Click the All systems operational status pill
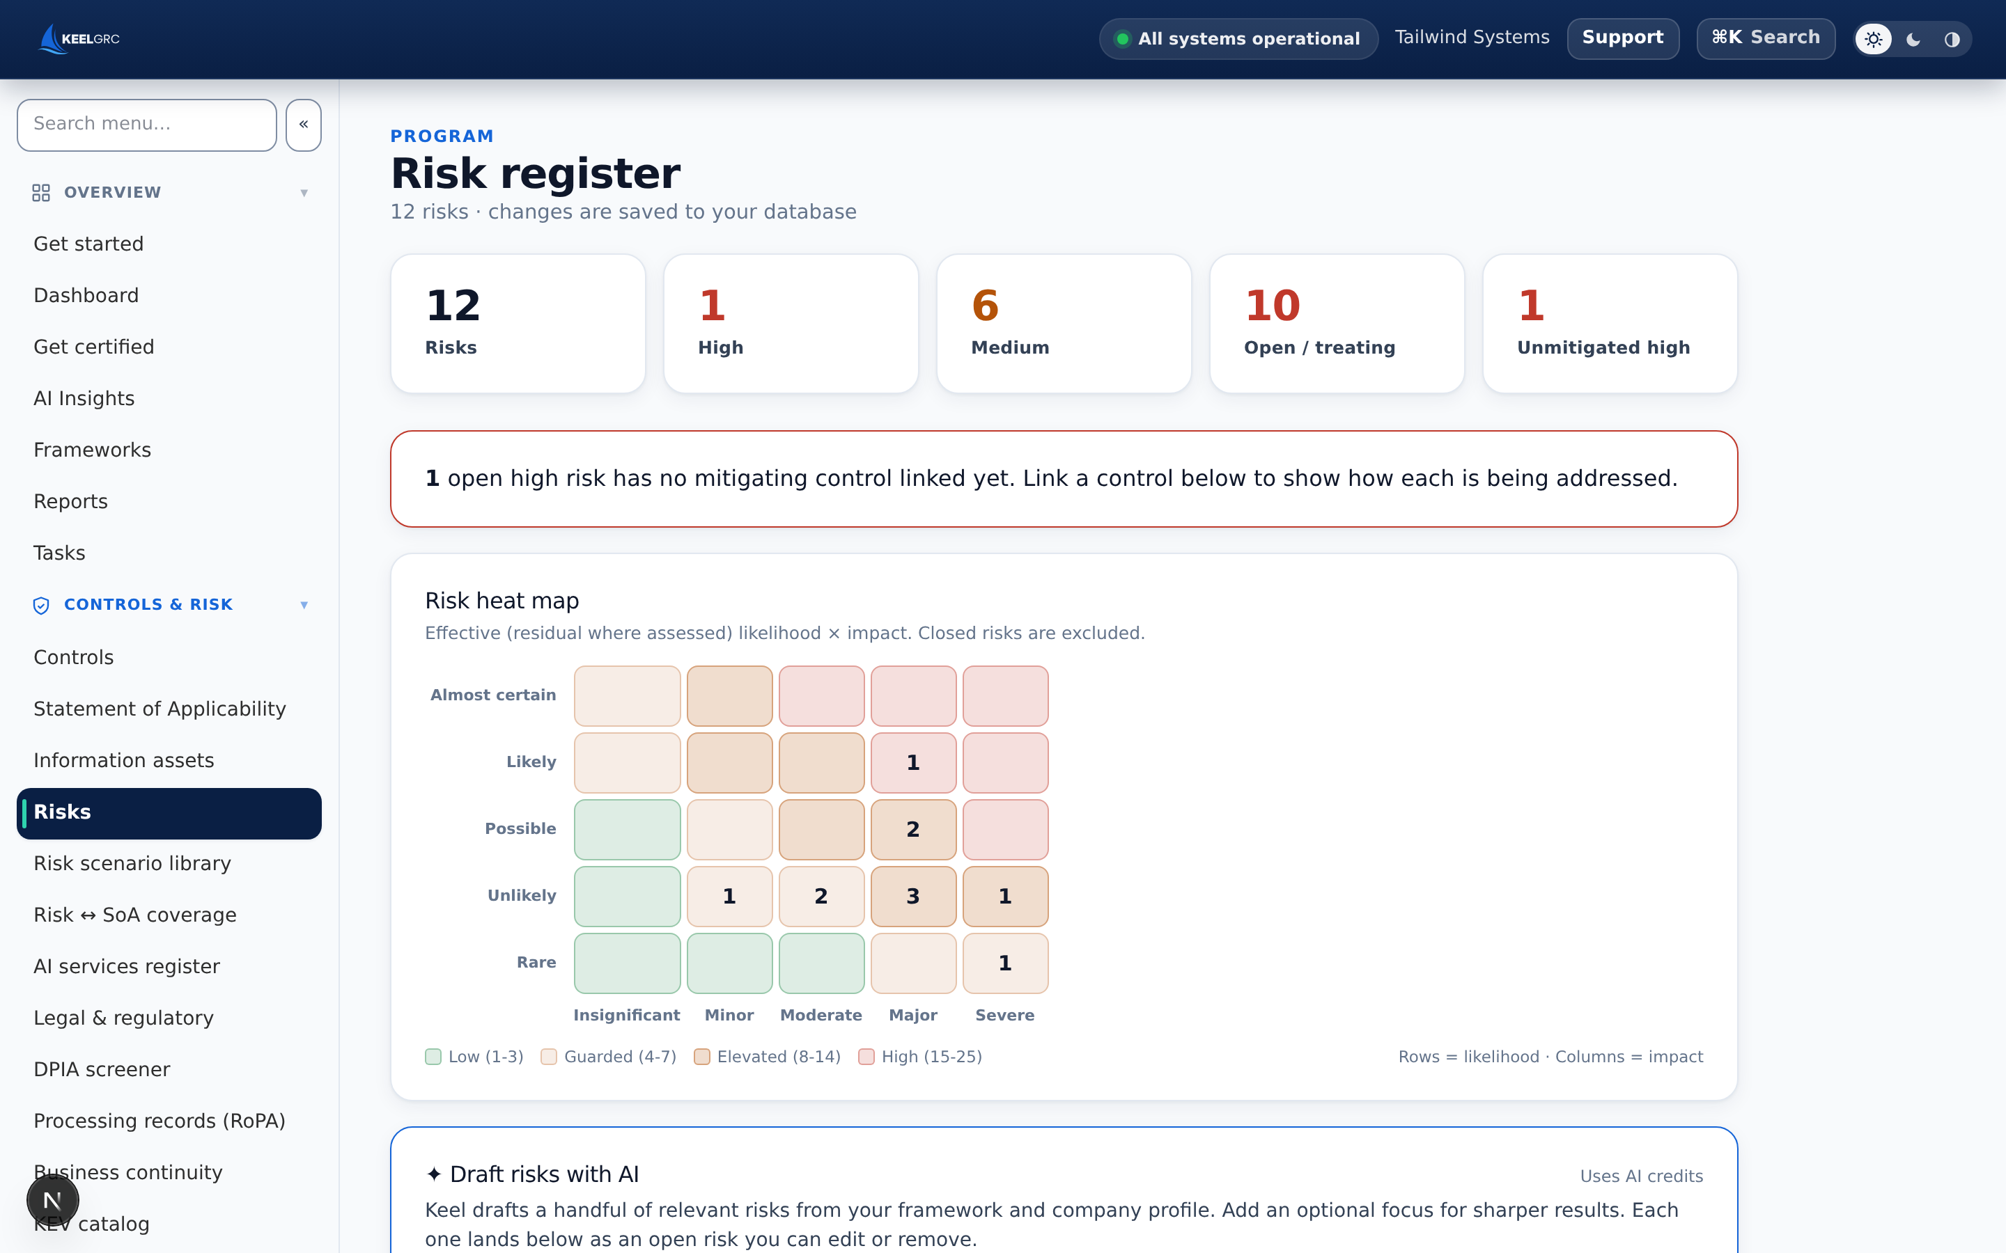2006x1253 pixels. coord(1238,38)
